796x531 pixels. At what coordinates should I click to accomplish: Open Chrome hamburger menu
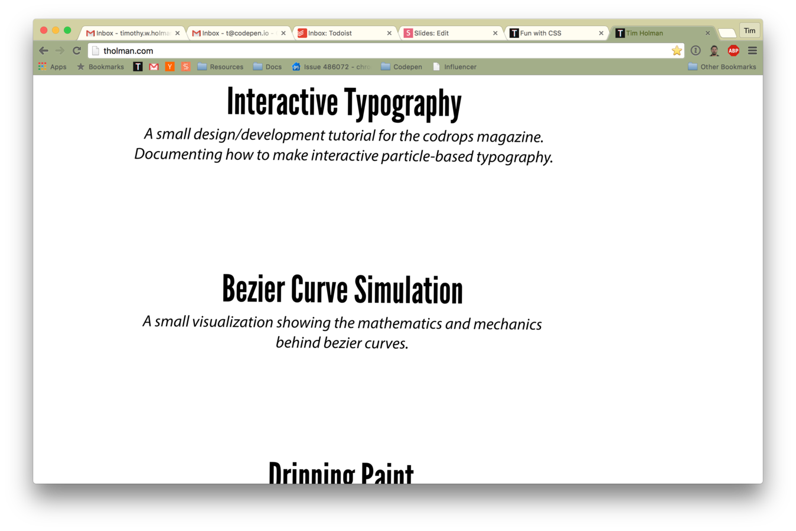[752, 51]
